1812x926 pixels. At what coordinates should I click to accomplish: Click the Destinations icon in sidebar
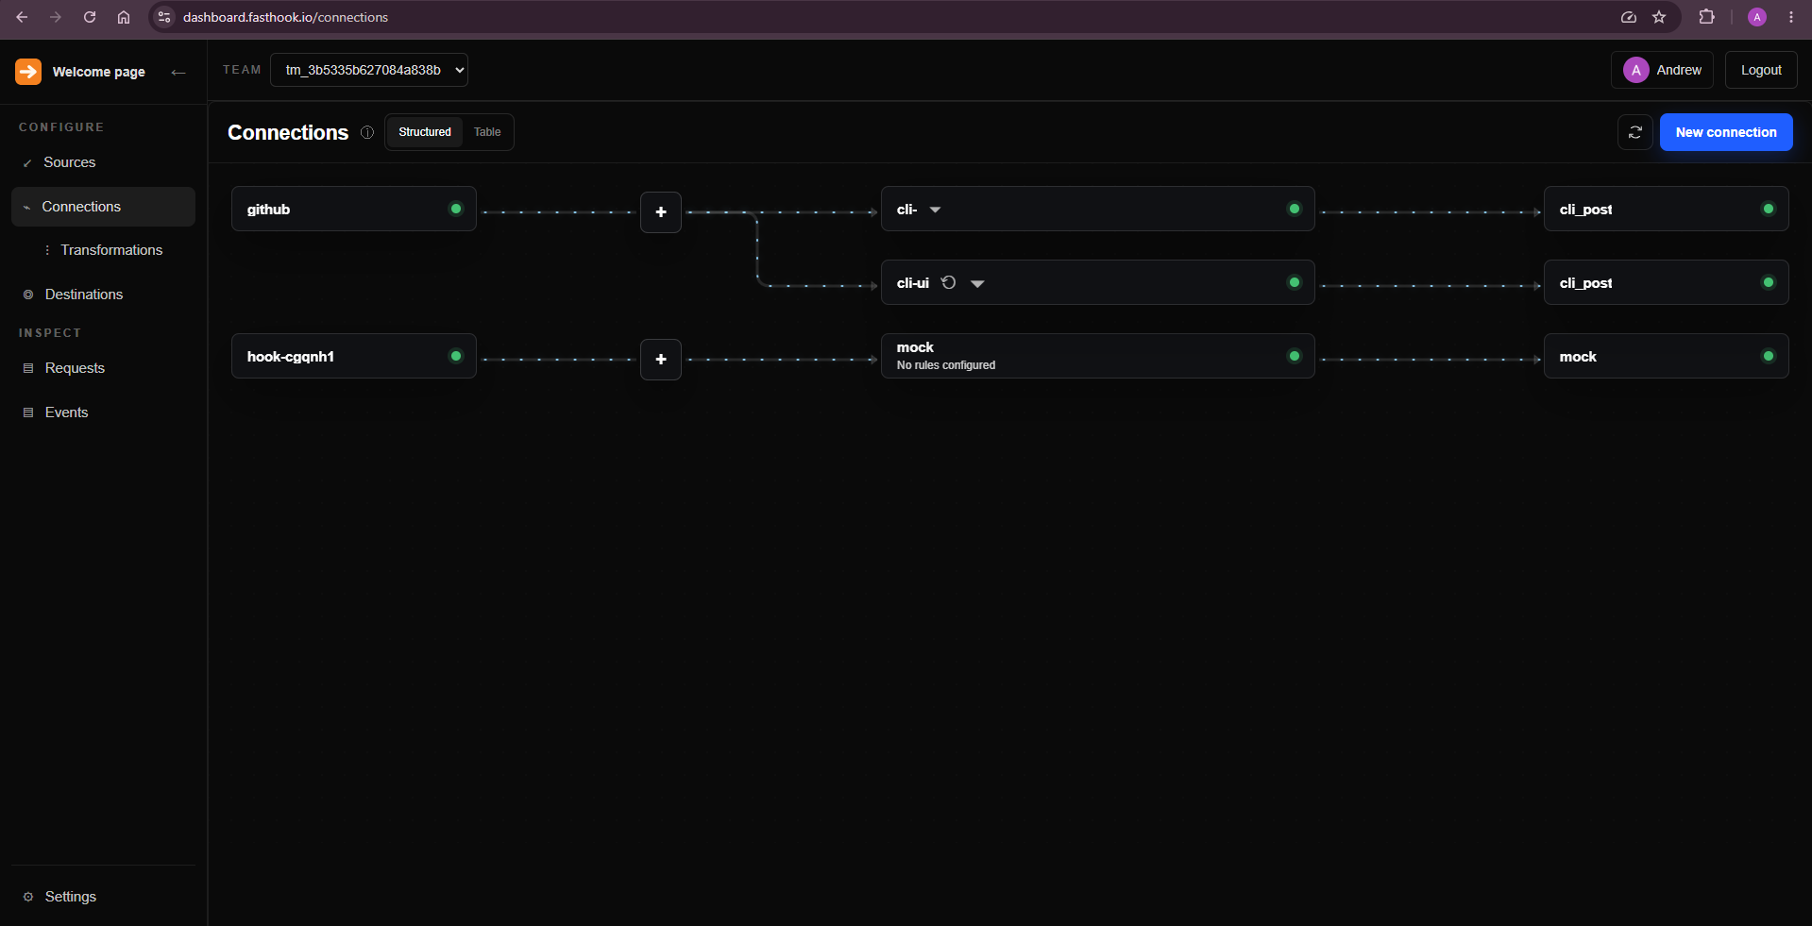[x=28, y=295]
